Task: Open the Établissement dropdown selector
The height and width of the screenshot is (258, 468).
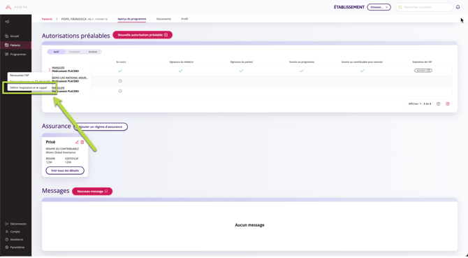Action: pyautogui.click(x=379, y=7)
